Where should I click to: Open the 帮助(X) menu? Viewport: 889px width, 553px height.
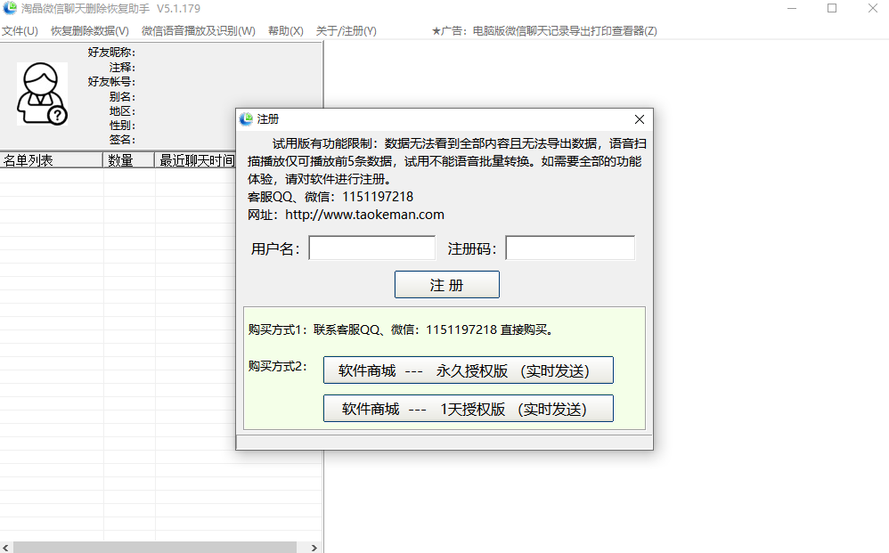click(286, 31)
